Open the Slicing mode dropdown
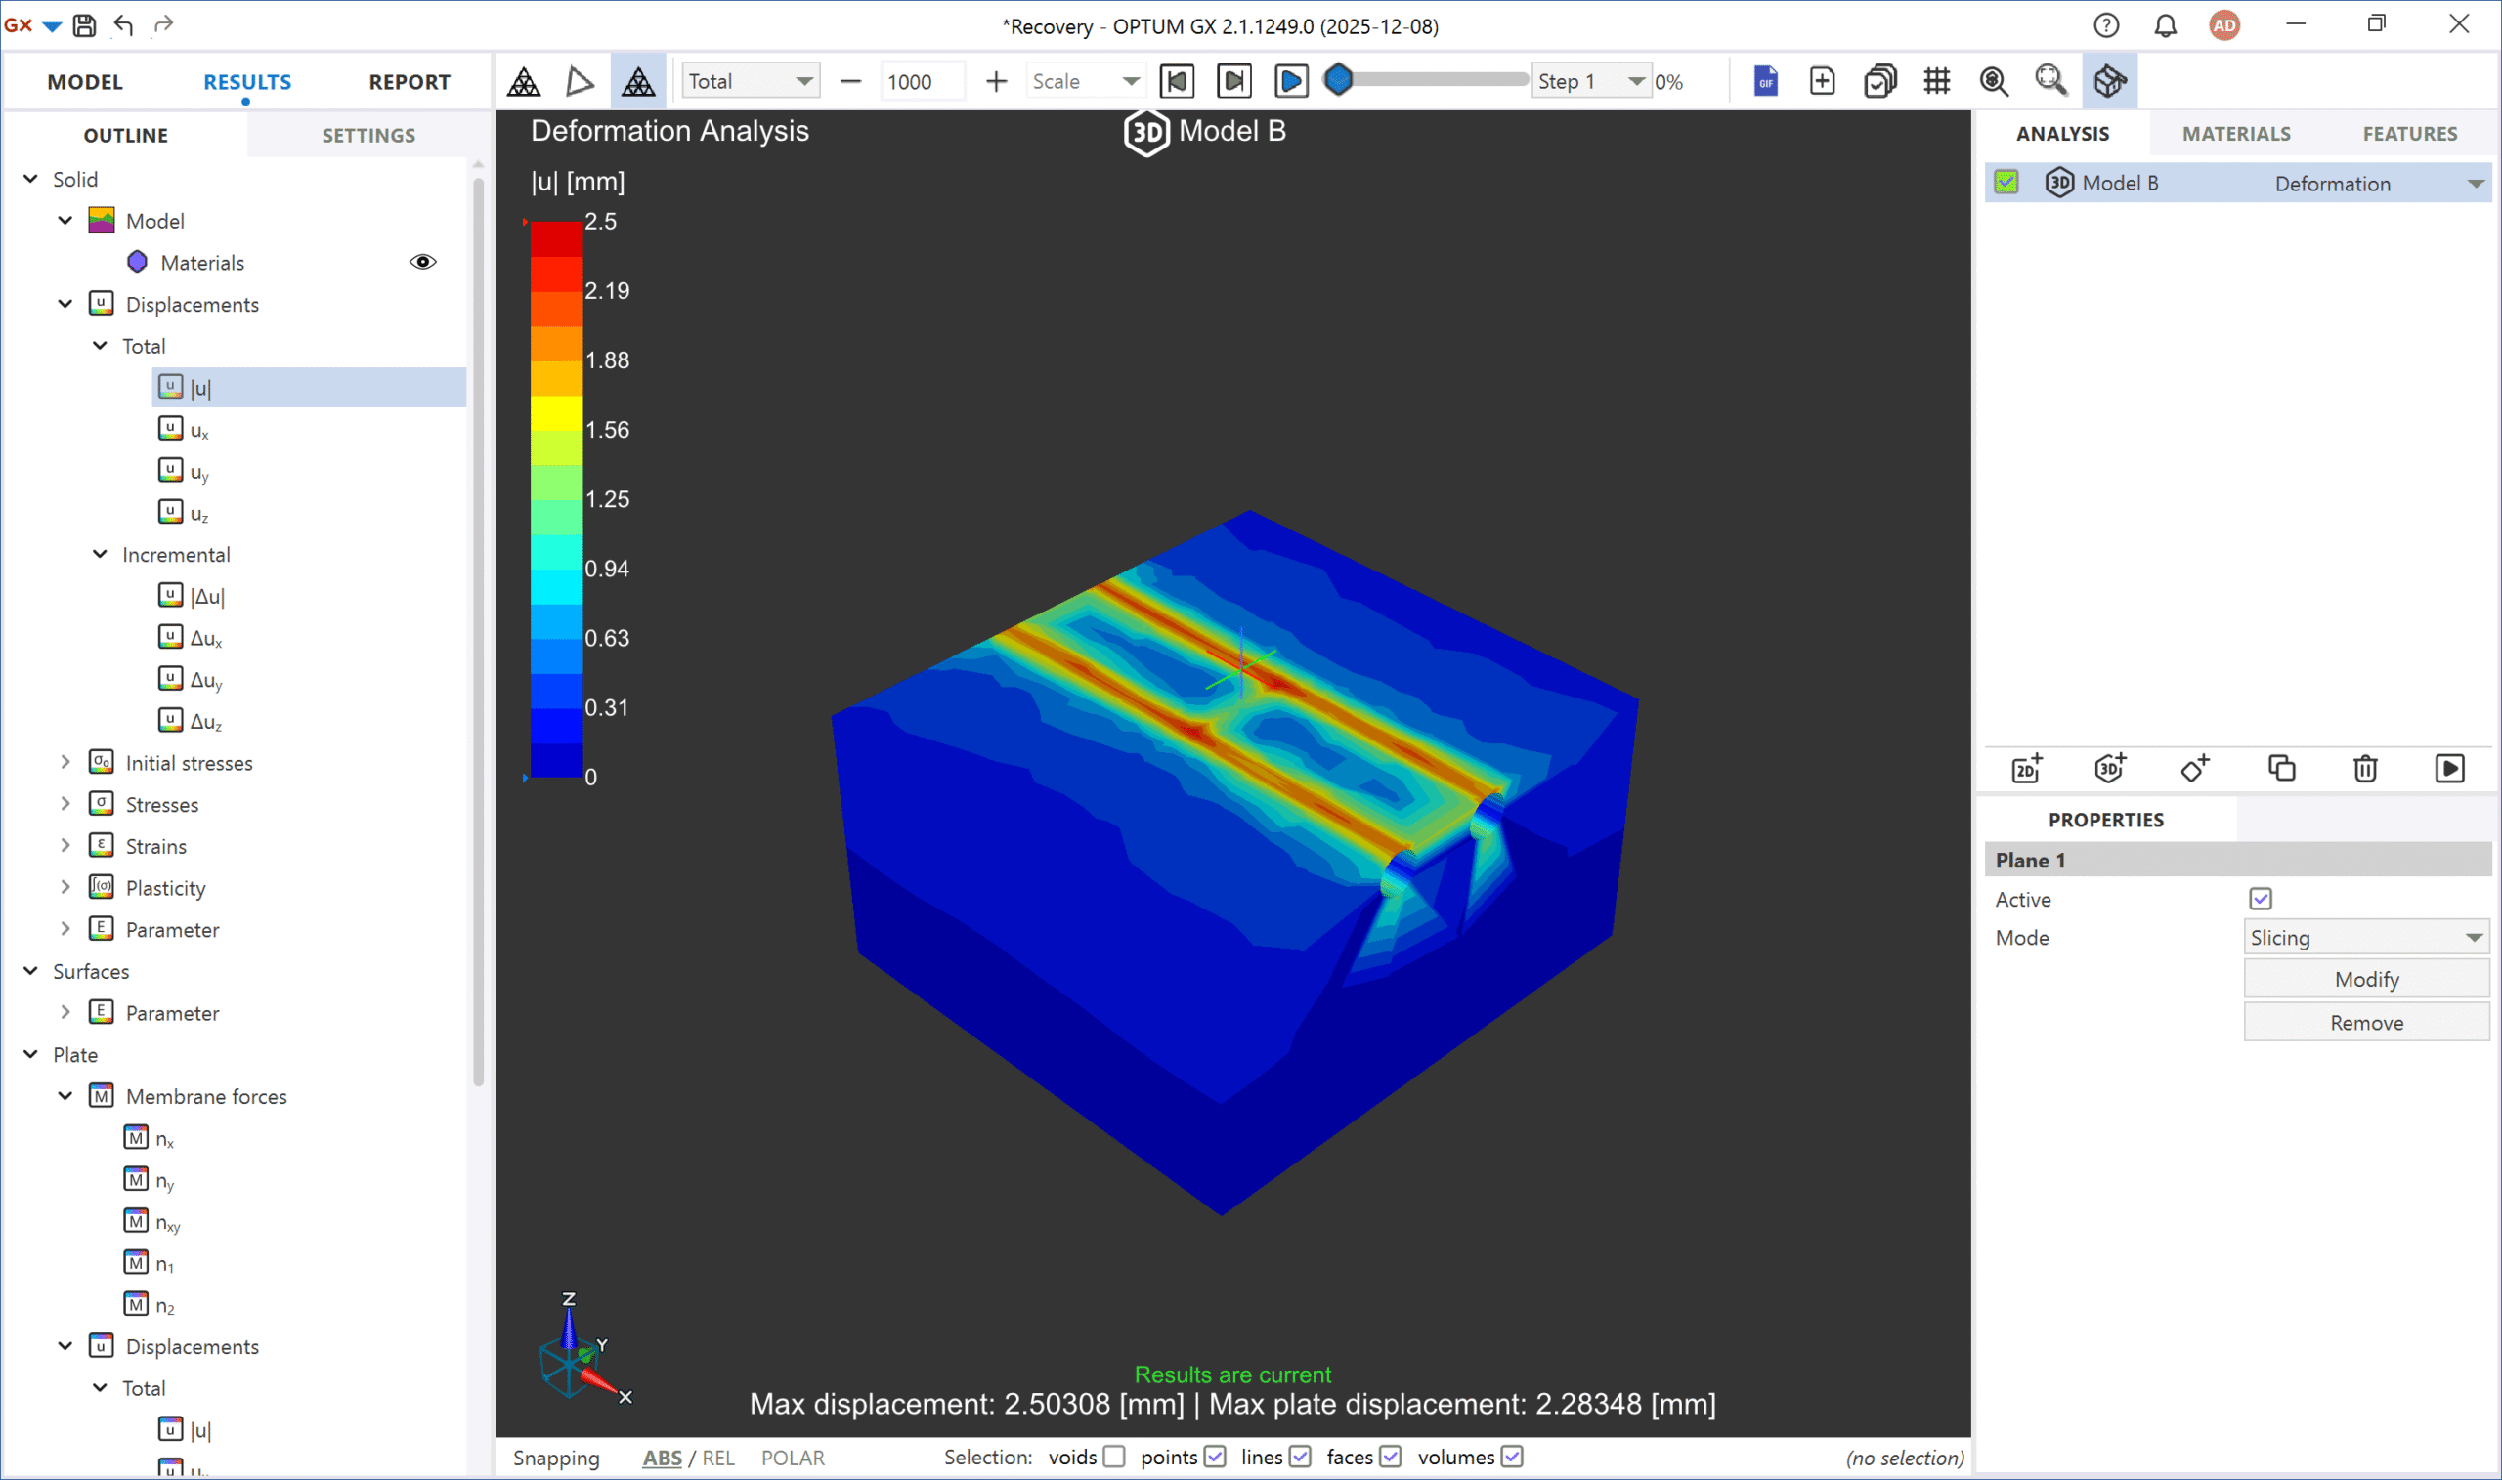Screen dimensions: 2502x1480 point(2365,938)
